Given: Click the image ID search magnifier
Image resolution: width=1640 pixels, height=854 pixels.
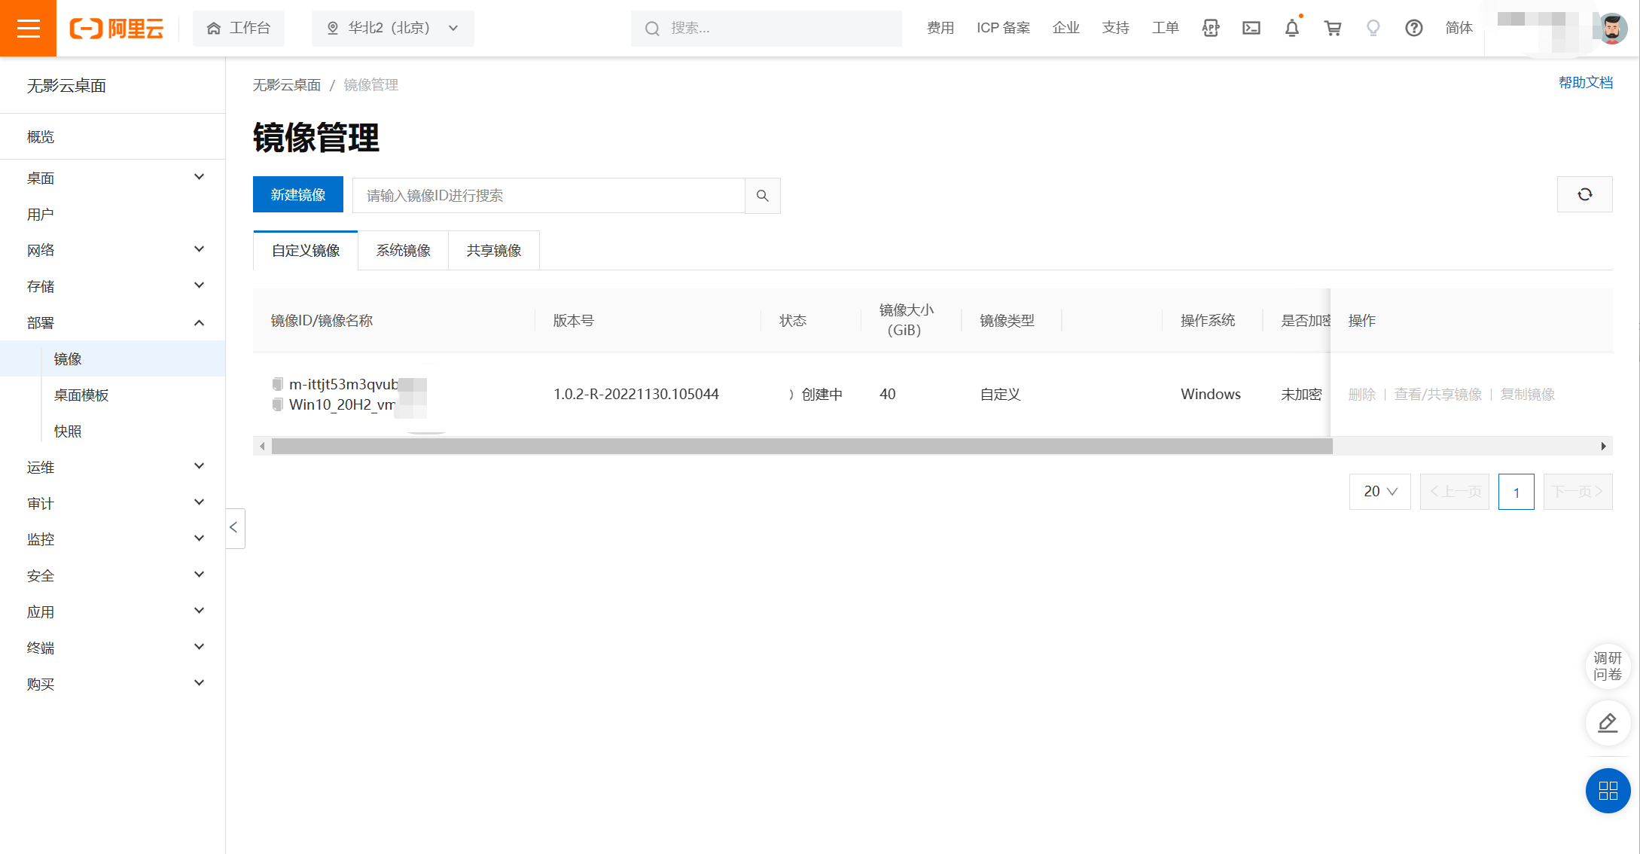Looking at the screenshot, I should [762, 196].
